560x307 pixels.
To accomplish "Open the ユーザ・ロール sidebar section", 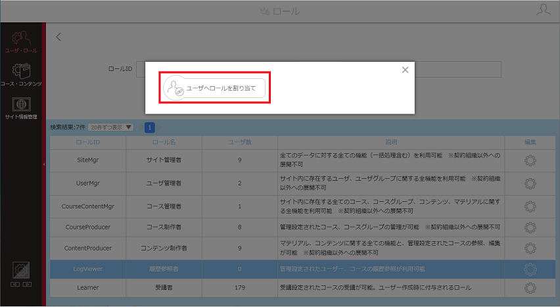I will point(21,42).
